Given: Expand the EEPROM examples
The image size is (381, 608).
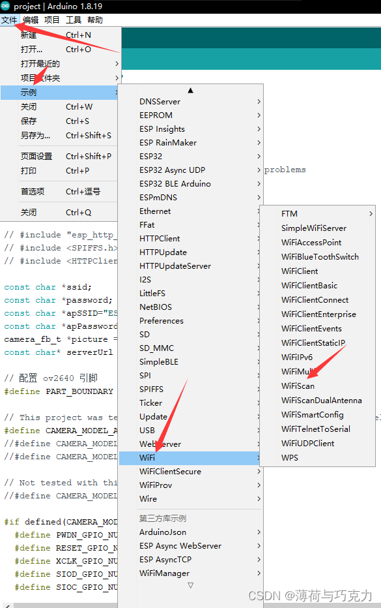Looking at the screenshot, I should click(x=191, y=115).
